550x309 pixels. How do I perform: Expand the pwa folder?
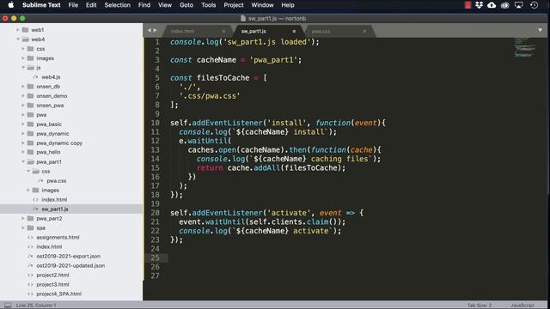23,114
